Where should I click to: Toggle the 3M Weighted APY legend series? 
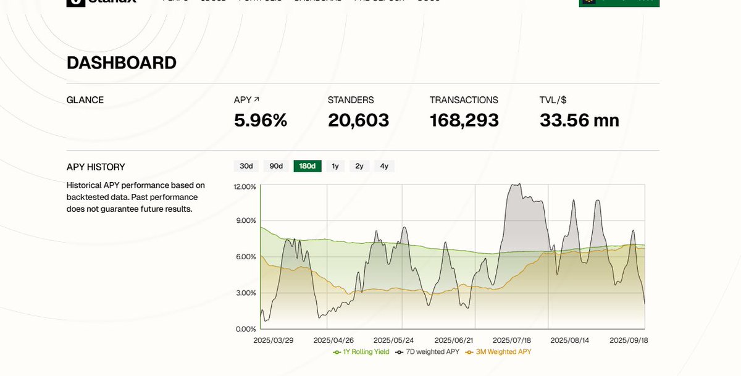(x=498, y=352)
